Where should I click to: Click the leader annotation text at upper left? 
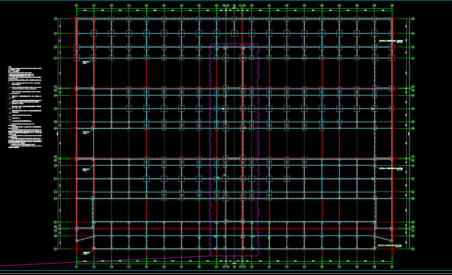coord(86,62)
